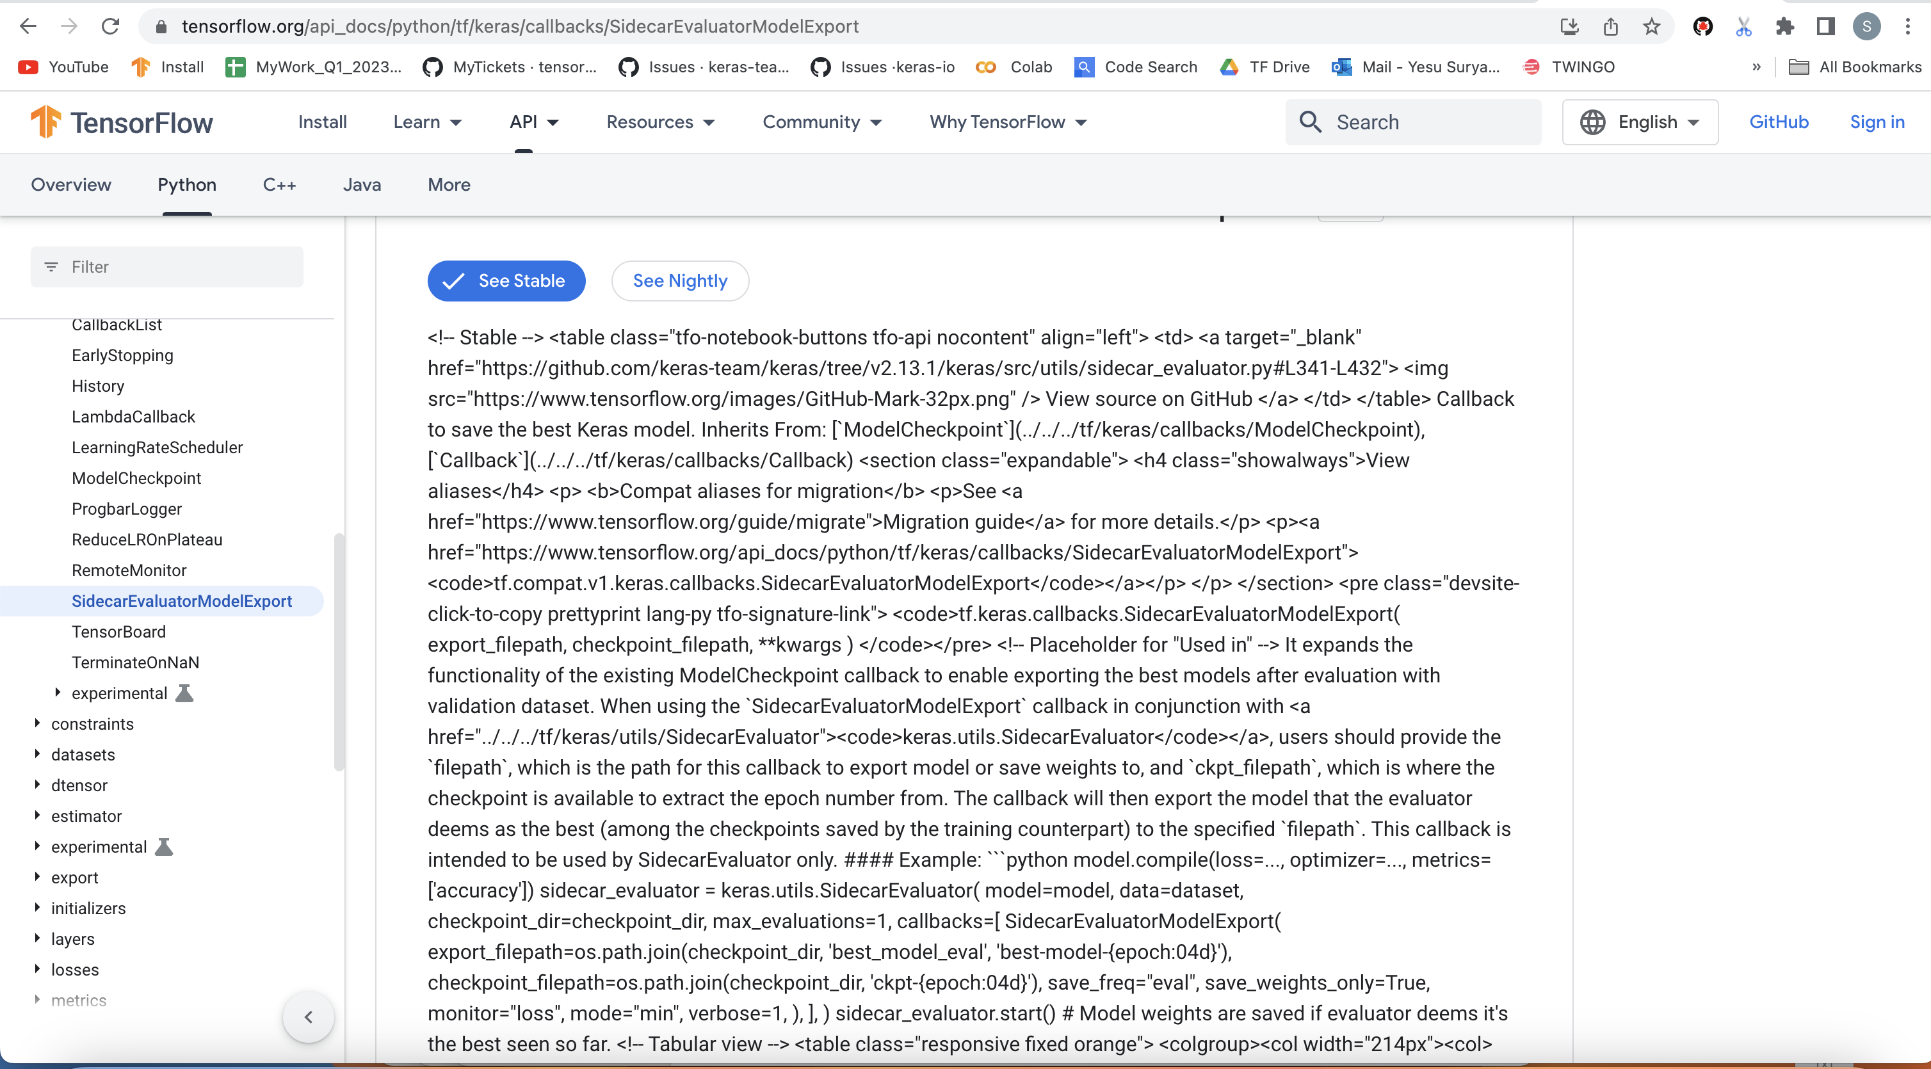Open the browser extensions puzzle icon
The height and width of the screenshot is (1069, 1931).
pos(1786,26)
